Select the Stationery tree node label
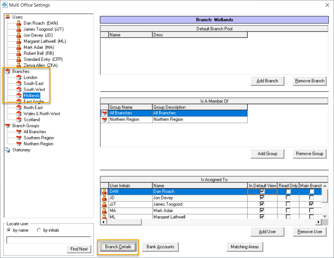Screen dimensions: 334x258 coord(21,150)
